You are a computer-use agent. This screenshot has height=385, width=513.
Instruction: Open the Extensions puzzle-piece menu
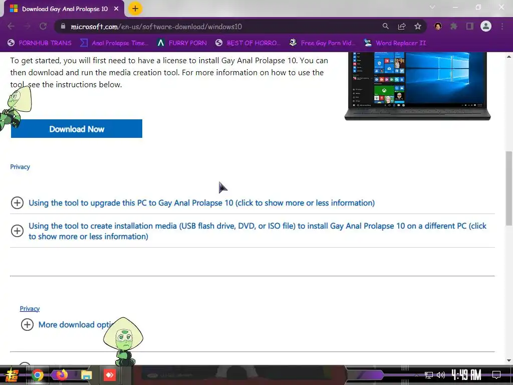click(454, 26)
